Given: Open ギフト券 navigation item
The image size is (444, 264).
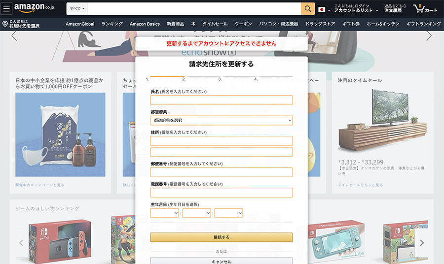Looking at the screenshot, I should tap(351, 24).
